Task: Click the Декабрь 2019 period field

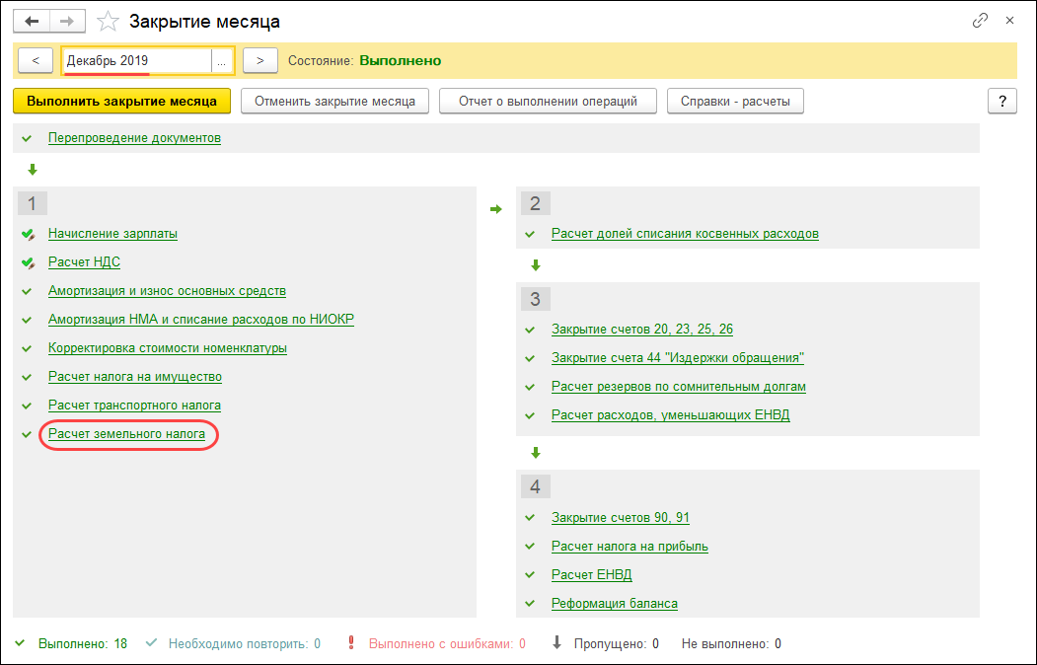Action: click(x=136, y=61)
